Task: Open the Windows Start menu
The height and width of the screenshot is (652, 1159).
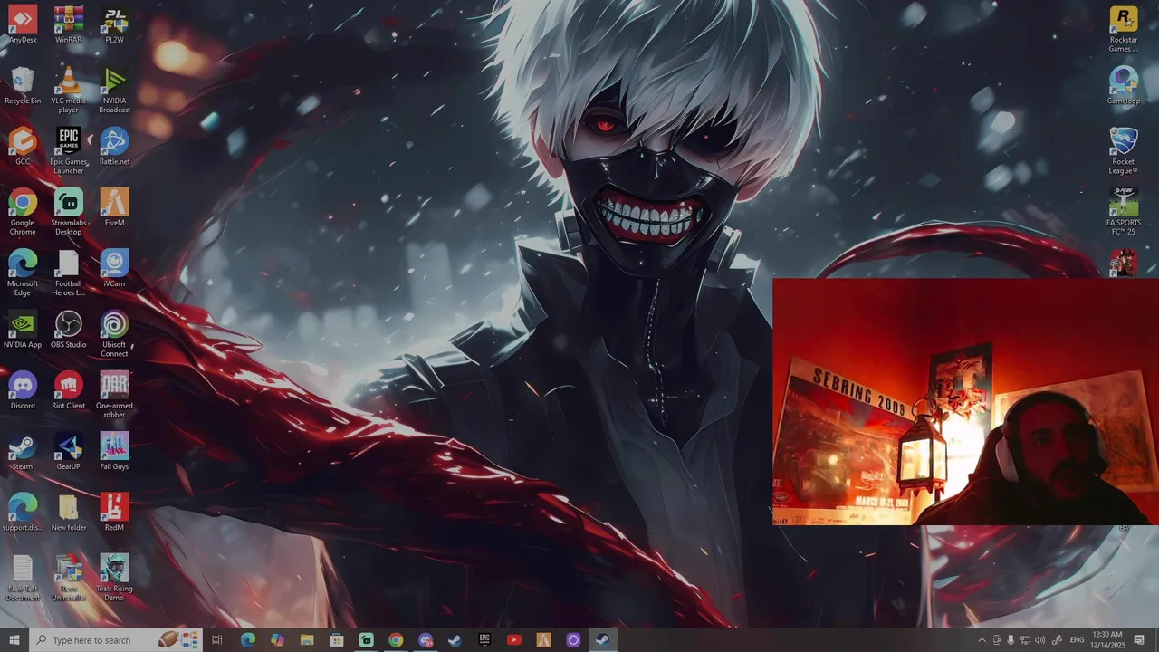Action: click(14, 640)
